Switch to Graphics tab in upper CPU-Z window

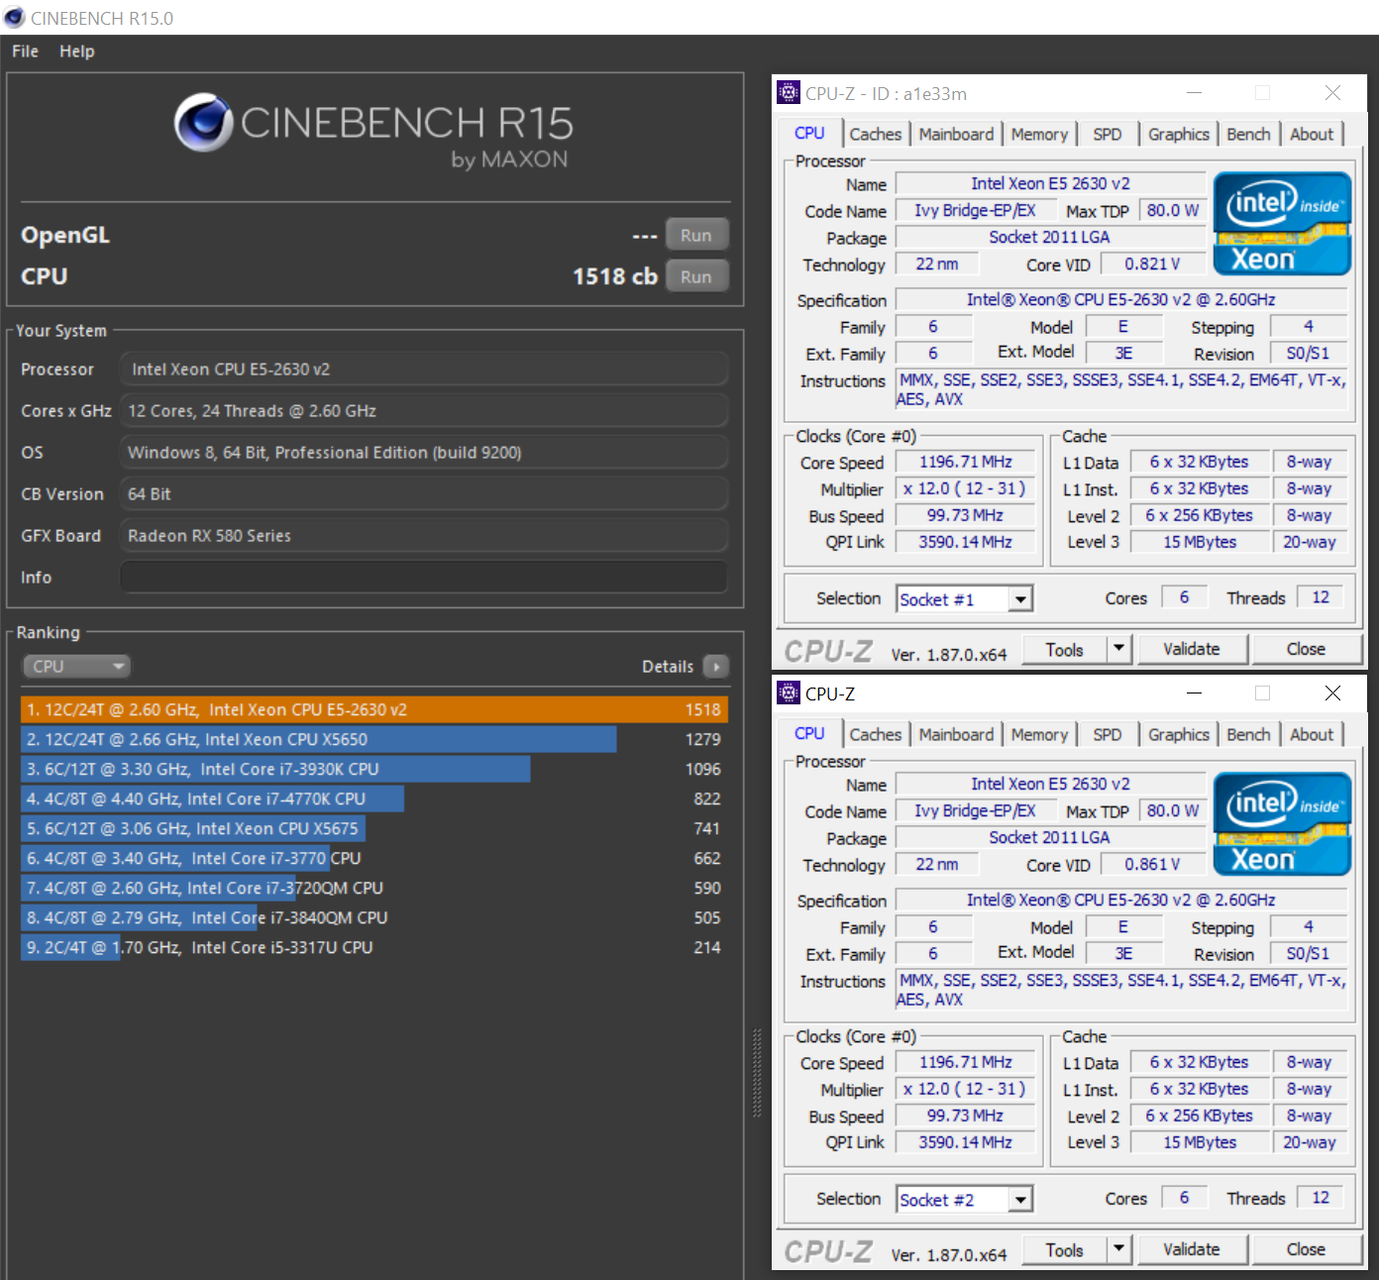click(x=1179, y=134)
